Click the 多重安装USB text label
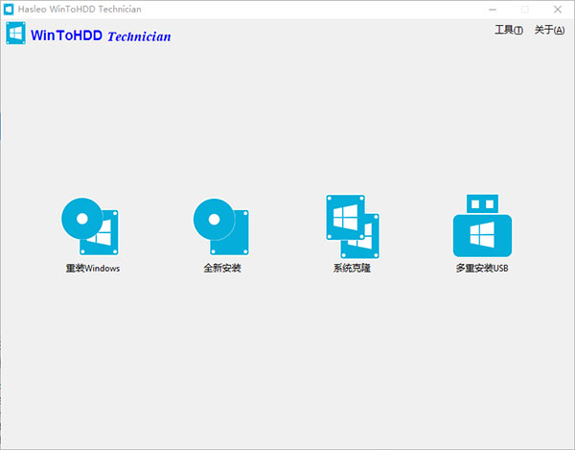Viewport: 575px width, 450px height. click(482, 269)
